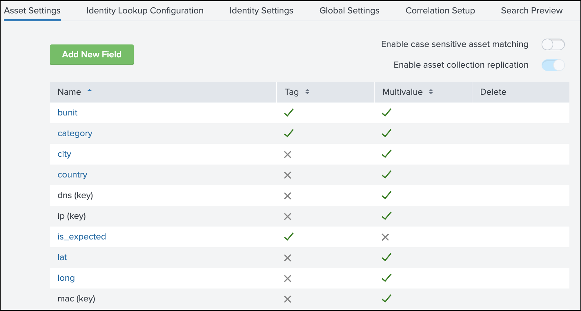Click the Delete column header
This screenshot has width=581, height=311.
pos(493,92)
